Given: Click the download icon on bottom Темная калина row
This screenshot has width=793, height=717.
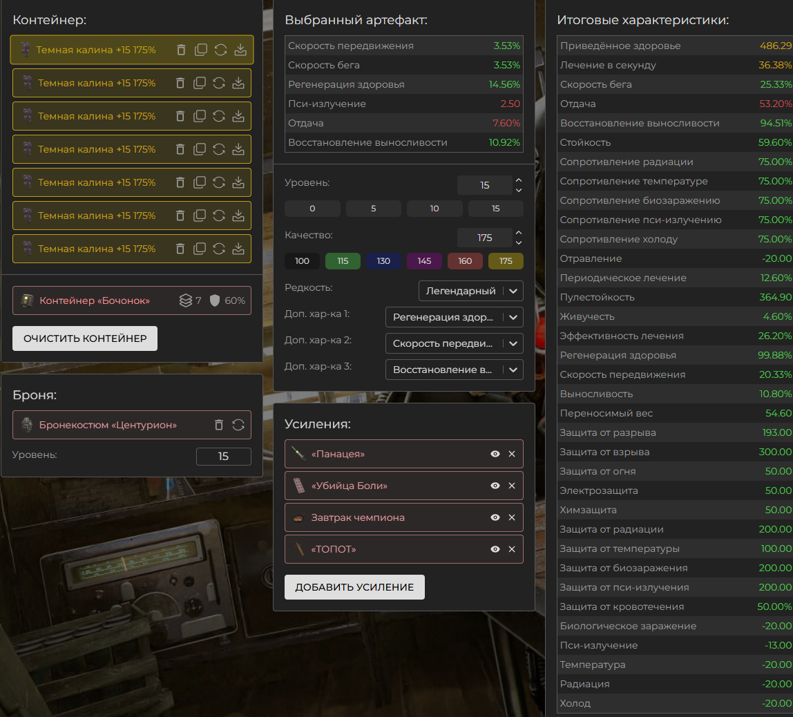Looking at the screenshot, I should (x=238, y=249).
